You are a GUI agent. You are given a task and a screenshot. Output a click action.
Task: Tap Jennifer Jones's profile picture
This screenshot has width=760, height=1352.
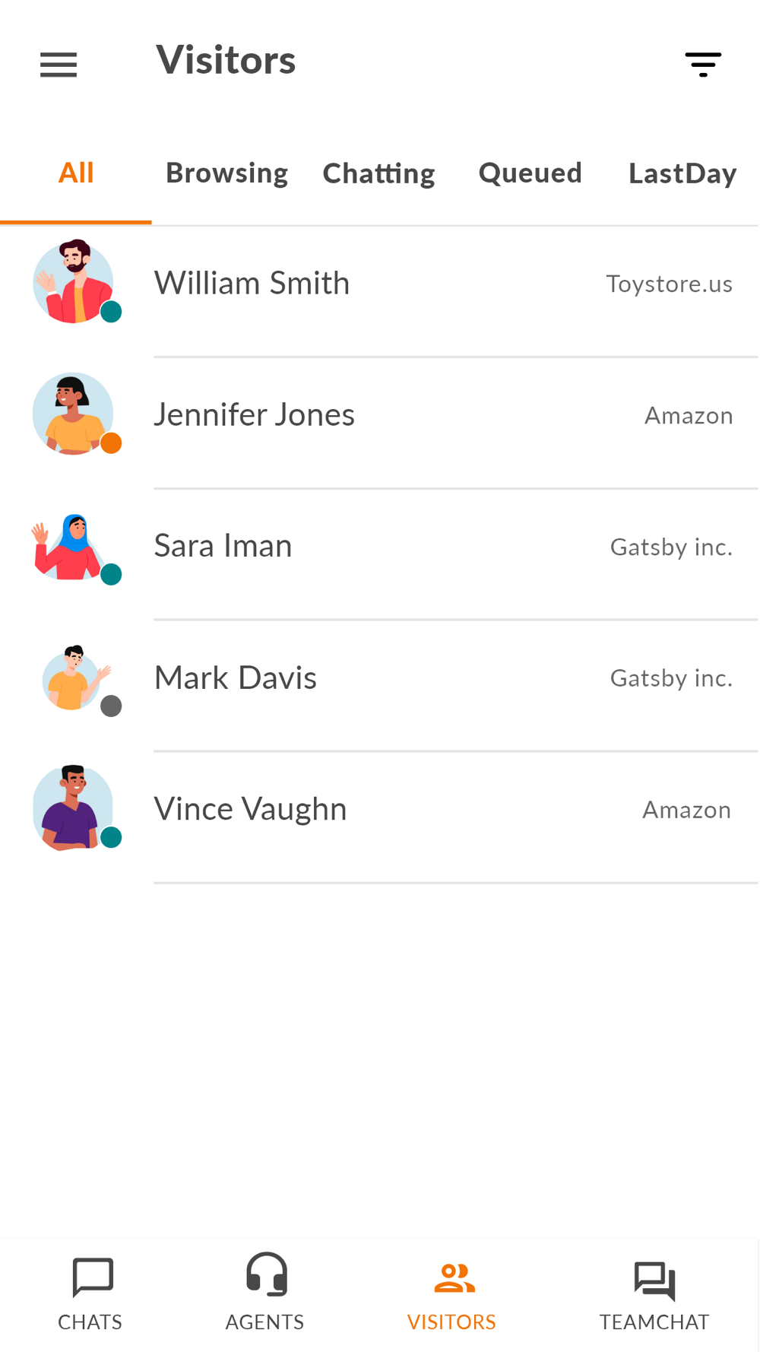74,414
